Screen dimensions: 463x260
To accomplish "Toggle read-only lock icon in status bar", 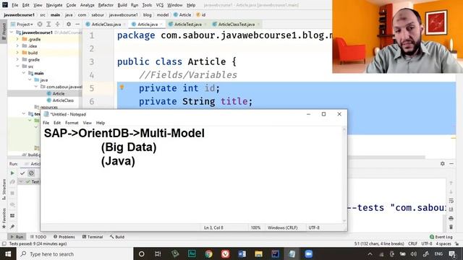I will 456,244.
